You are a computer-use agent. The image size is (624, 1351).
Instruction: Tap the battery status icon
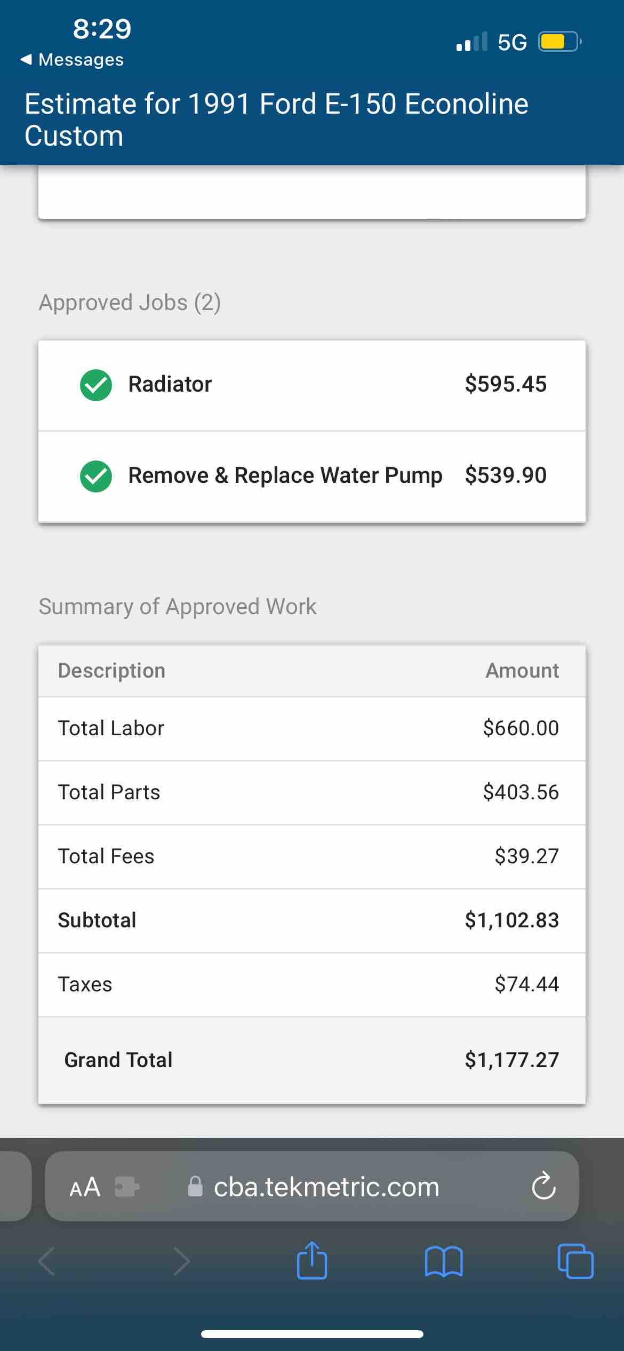pyautogui.click(x=559, y=42)
